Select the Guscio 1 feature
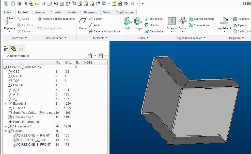Screen dimensions: 251x154 tap(19, 108)
